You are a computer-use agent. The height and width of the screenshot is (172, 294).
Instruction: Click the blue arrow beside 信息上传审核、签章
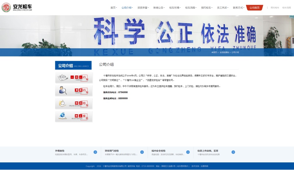[x=233, y=152]
